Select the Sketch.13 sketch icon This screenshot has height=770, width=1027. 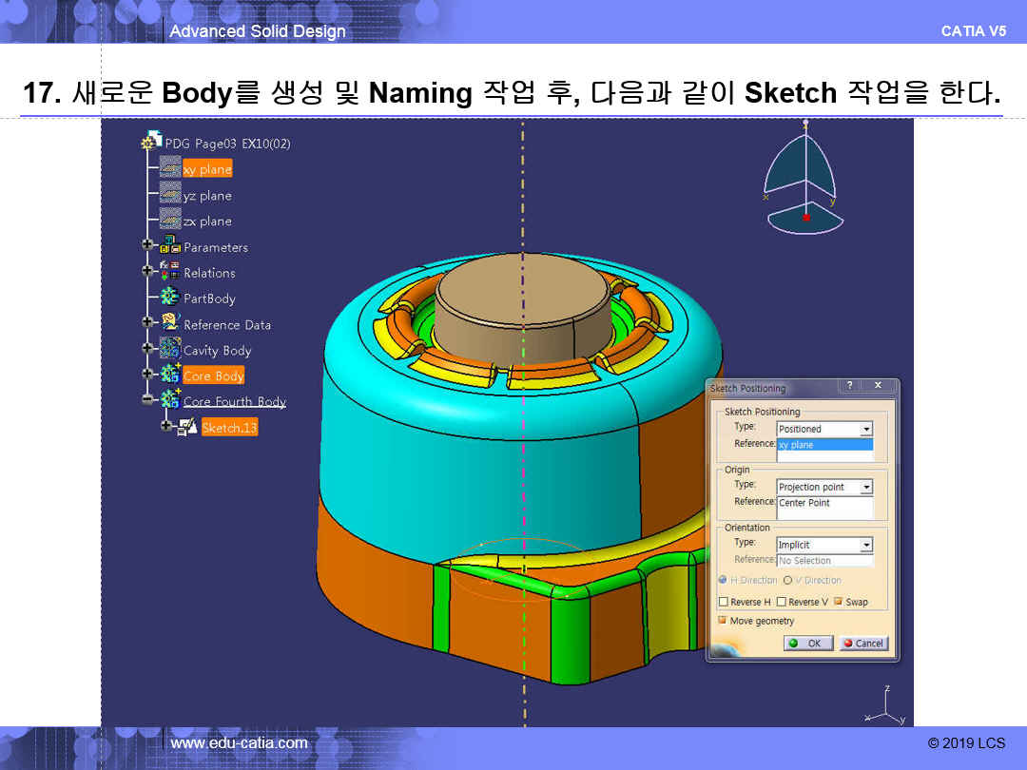(x=188, y=427)
